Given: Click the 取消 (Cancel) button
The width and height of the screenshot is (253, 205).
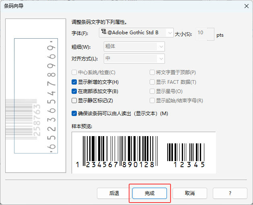Looking at the screenshot, I should 190,193.
